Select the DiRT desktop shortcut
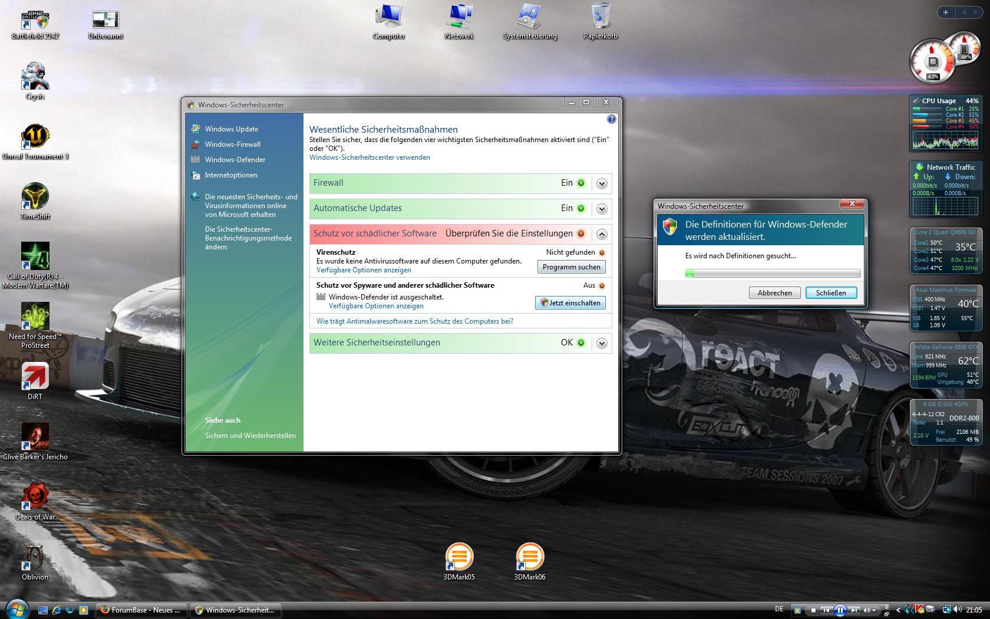 pos(35,381)
